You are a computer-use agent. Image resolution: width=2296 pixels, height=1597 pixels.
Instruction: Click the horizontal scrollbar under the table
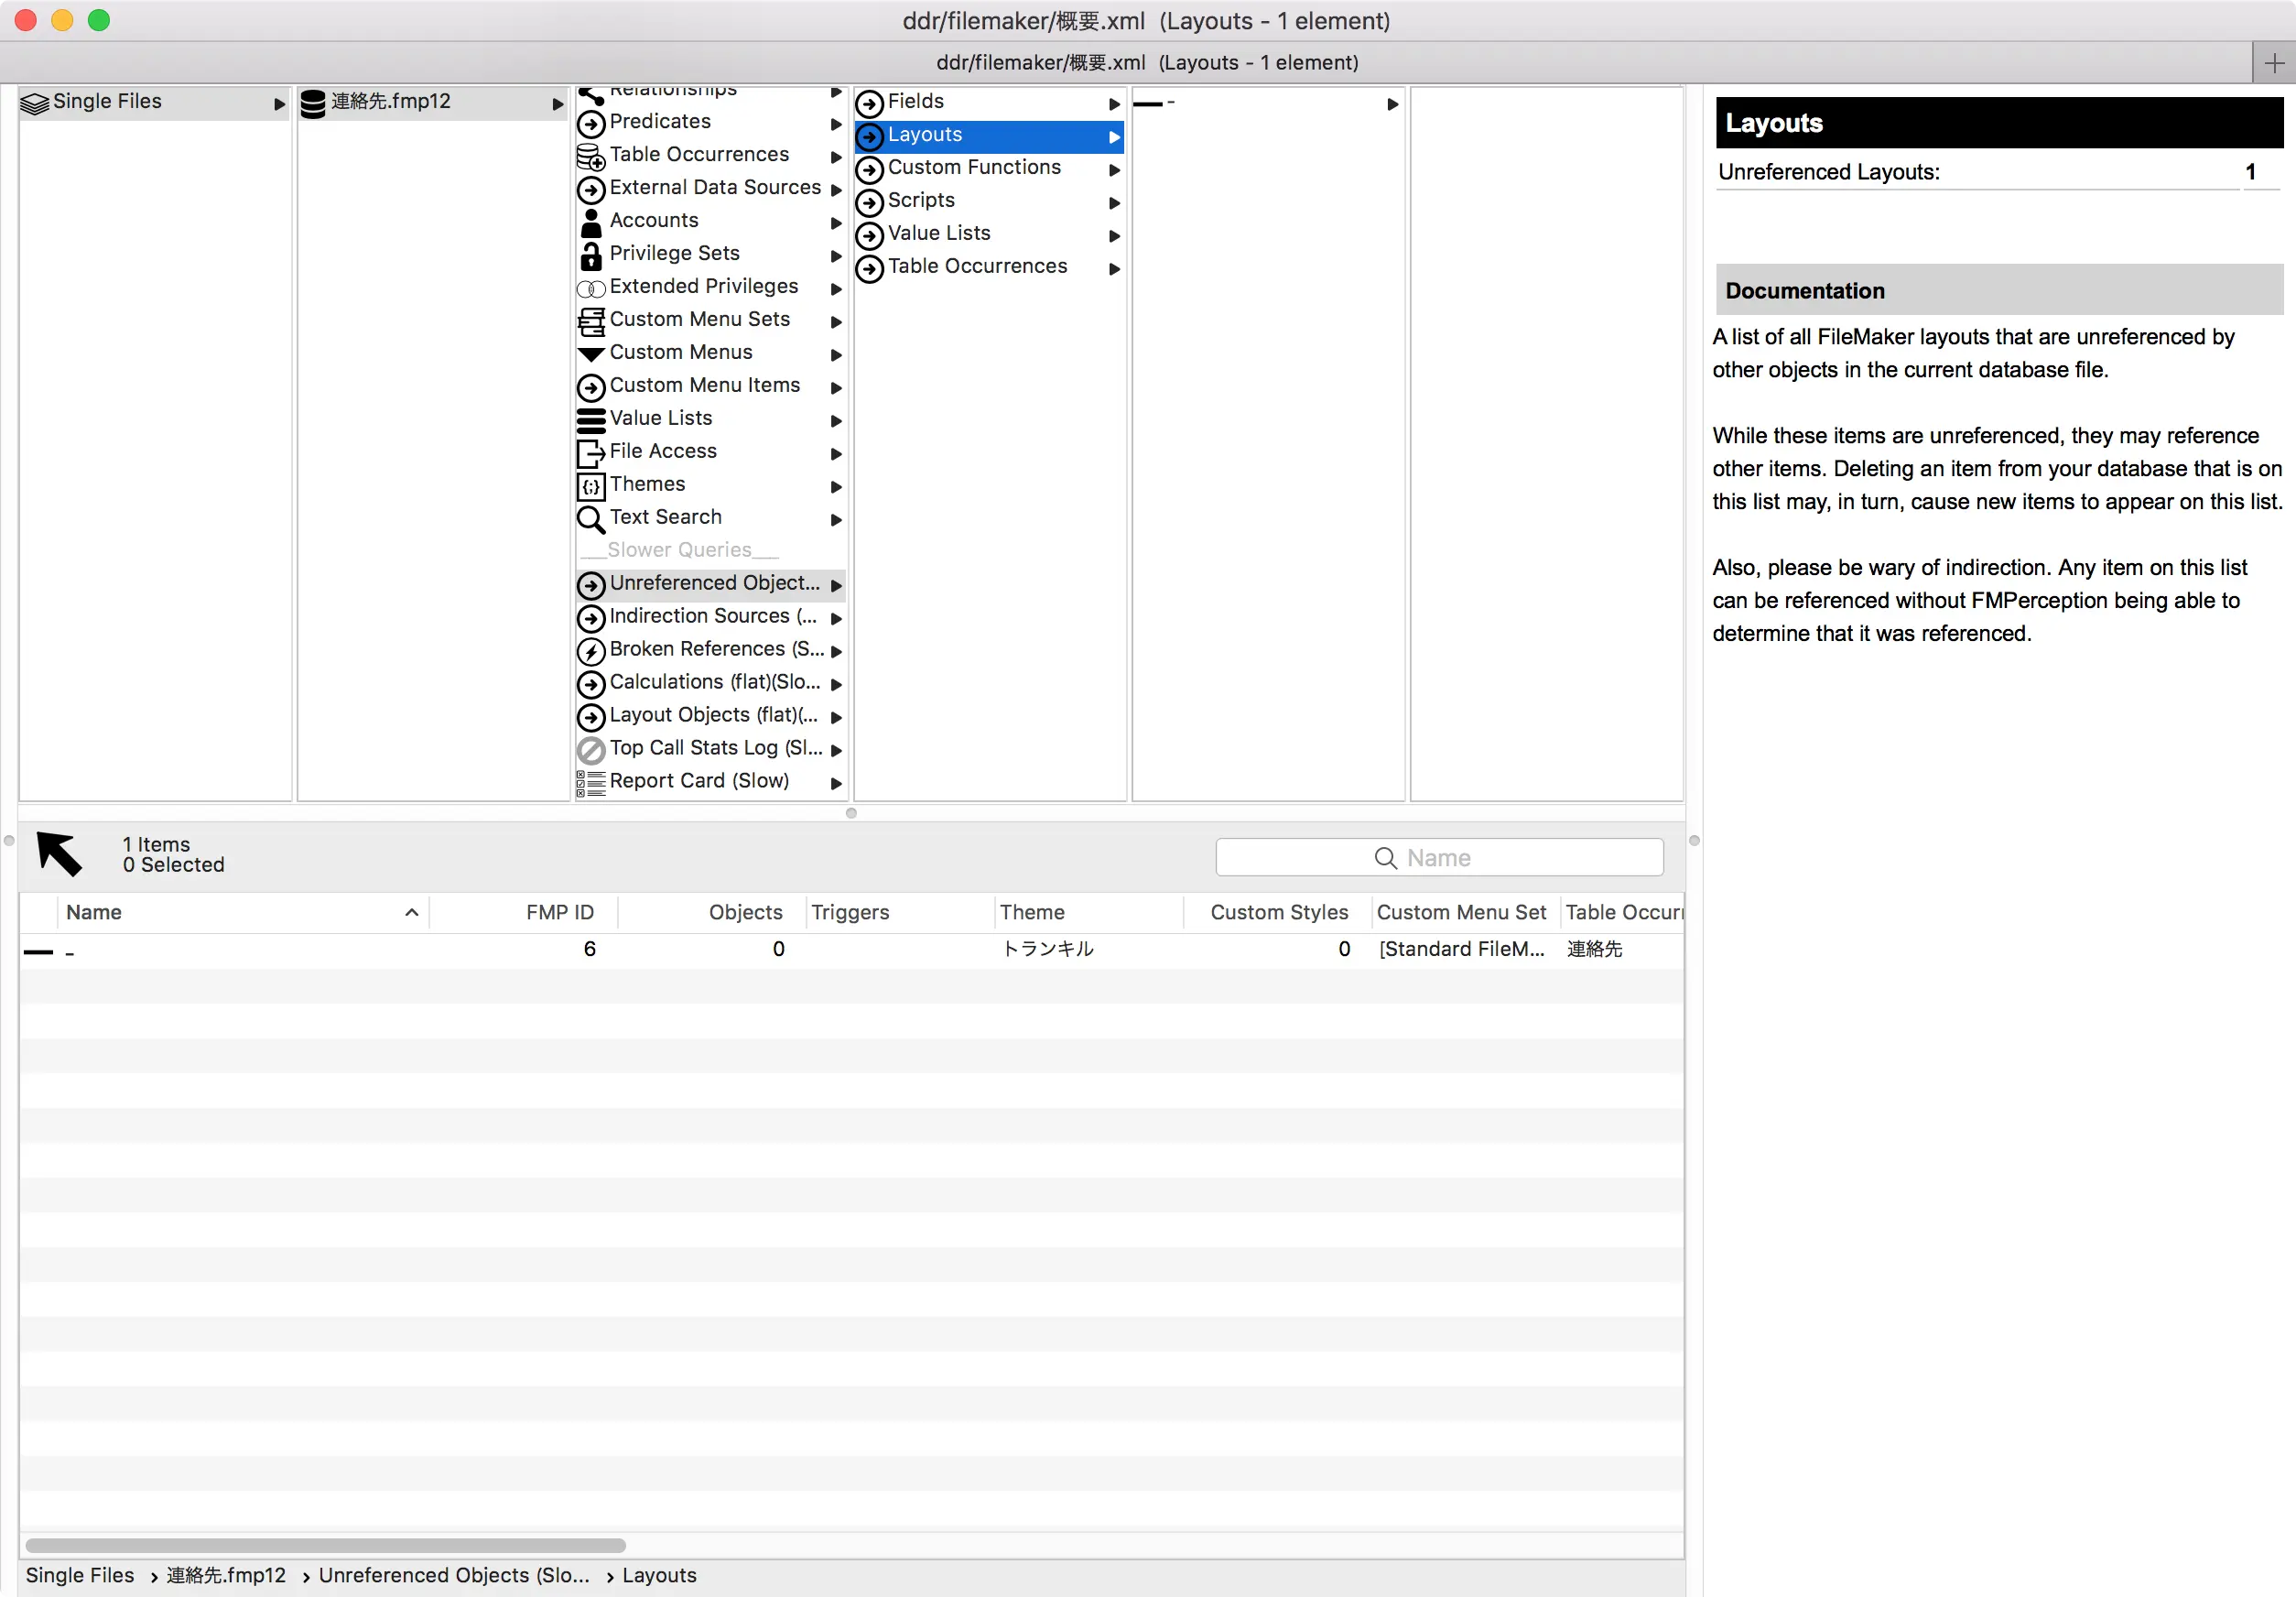(325, 1545)
